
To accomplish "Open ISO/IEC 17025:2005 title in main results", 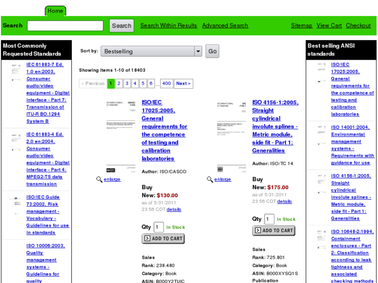I will point(164,130).
